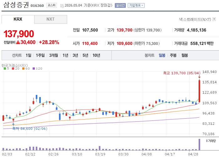Click the orange 60-day moving average swatch

[23, 68]
